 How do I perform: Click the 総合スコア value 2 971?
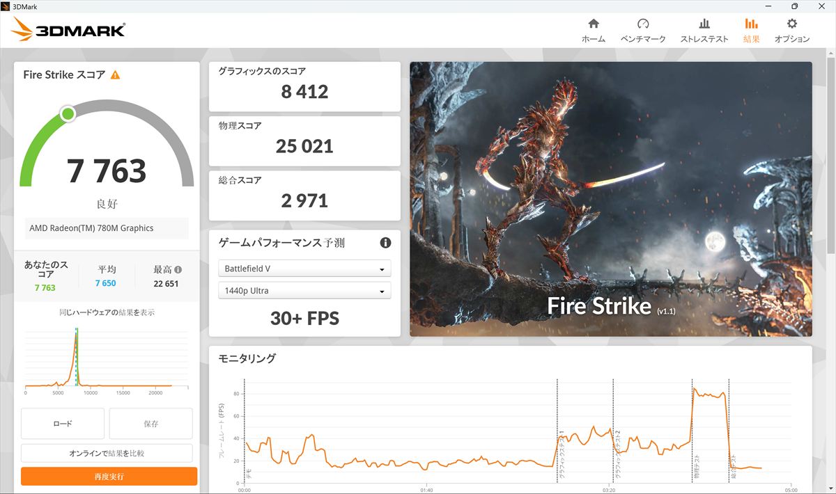click(304, 200)
